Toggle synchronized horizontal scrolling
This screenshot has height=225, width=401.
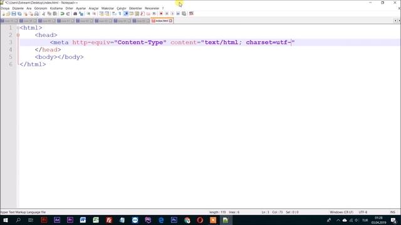tap(107, 14)
